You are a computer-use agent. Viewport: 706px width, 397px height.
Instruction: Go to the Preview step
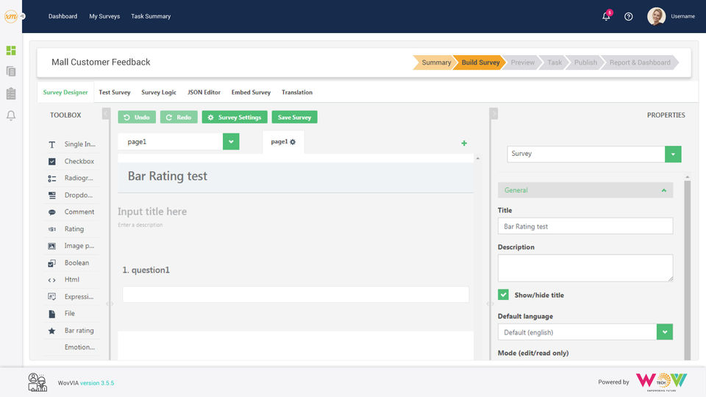point(522,62)
